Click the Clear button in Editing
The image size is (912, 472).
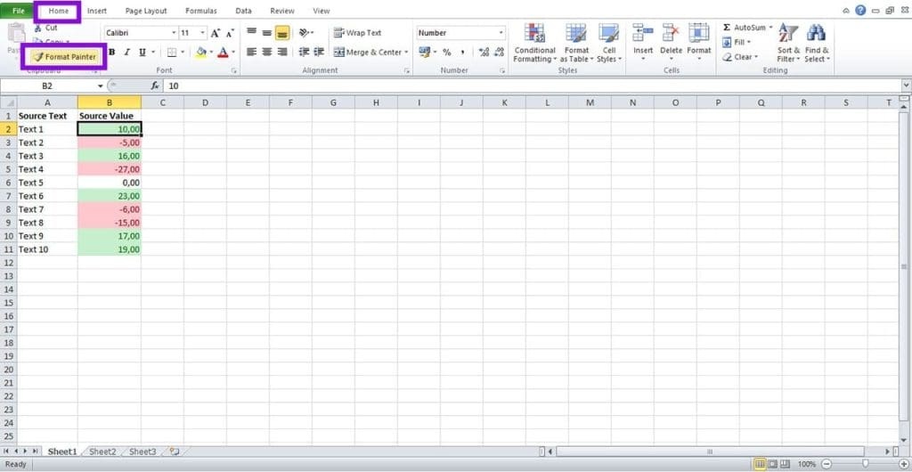point(740,57)
